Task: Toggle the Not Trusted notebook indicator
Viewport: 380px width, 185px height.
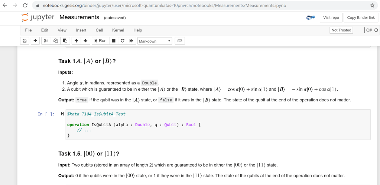Action: pyautogui.click(x=341, y=30)
